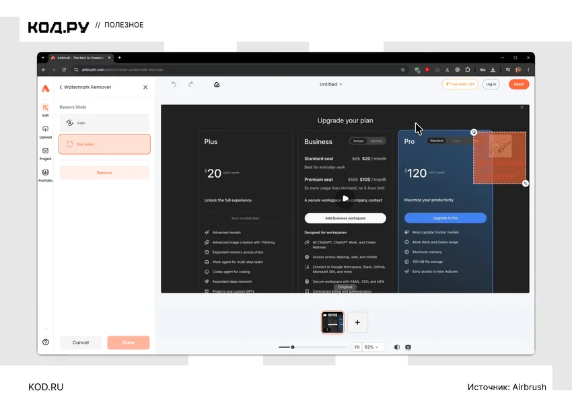This screenshot has width=572, height=407.
Task: Select the Airbrush browser tab
Action: (x=81, y=58)
